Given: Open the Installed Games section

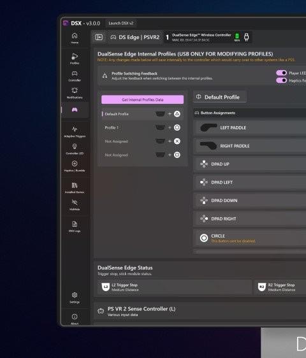Looking at the screenshot, I should (75, 188).
